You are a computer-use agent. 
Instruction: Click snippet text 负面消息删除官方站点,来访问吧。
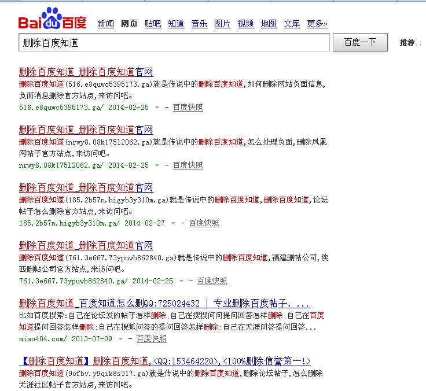(x=76, y=95)
